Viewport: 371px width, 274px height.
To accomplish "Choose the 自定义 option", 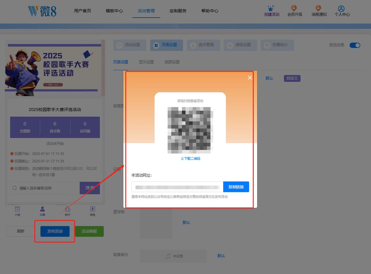I will [x=292, y=78].
